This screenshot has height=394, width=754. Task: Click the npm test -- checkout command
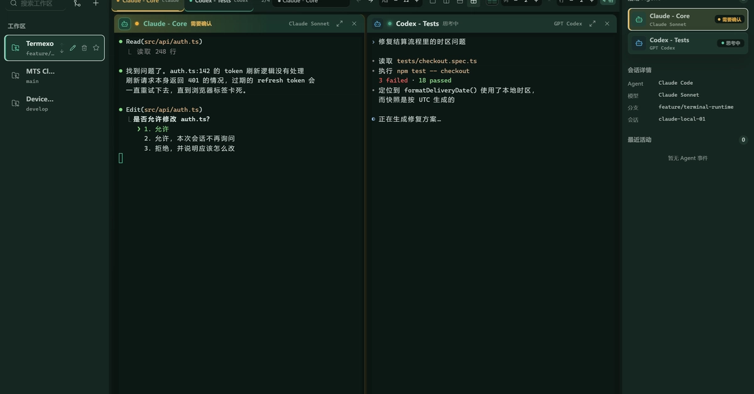pyautogui.click(x=433, y=71)
